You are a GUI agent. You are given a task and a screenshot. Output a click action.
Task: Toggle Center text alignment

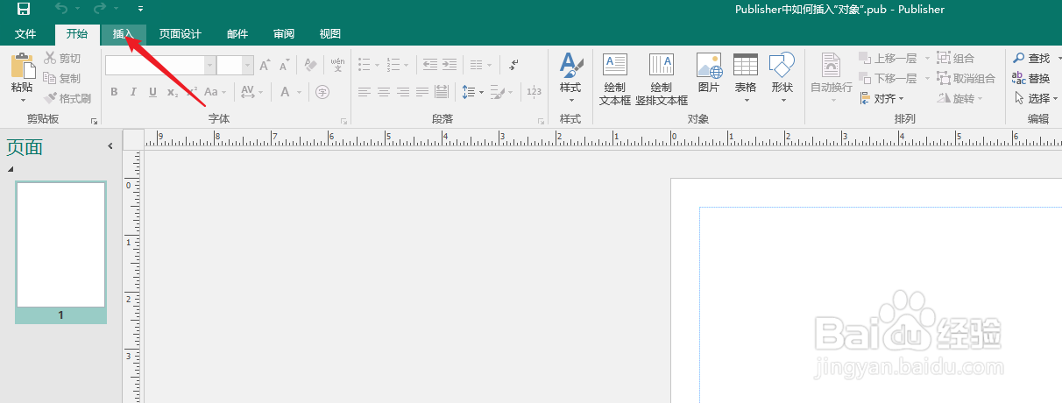click(384, 92)
